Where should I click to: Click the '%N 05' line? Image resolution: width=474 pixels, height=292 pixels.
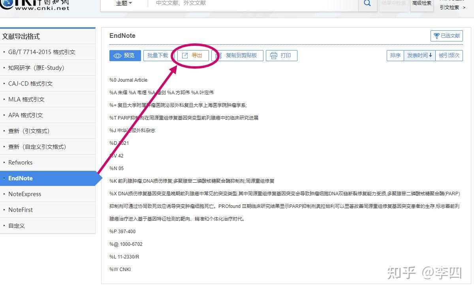click(x=117, y=168)
